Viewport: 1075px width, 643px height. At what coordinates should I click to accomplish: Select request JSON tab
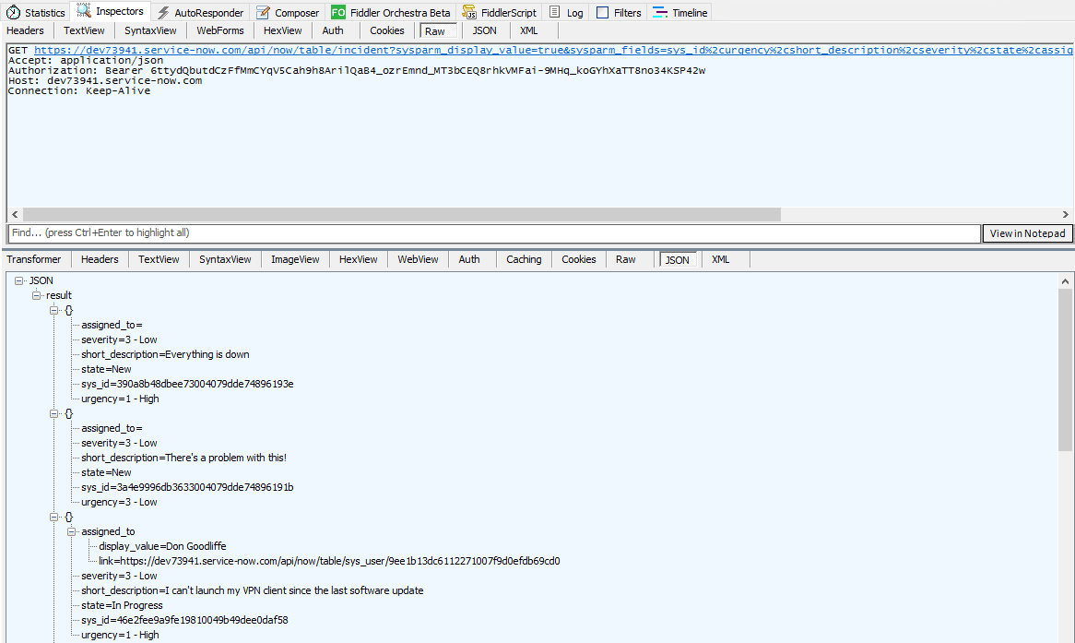click(485, 30)
